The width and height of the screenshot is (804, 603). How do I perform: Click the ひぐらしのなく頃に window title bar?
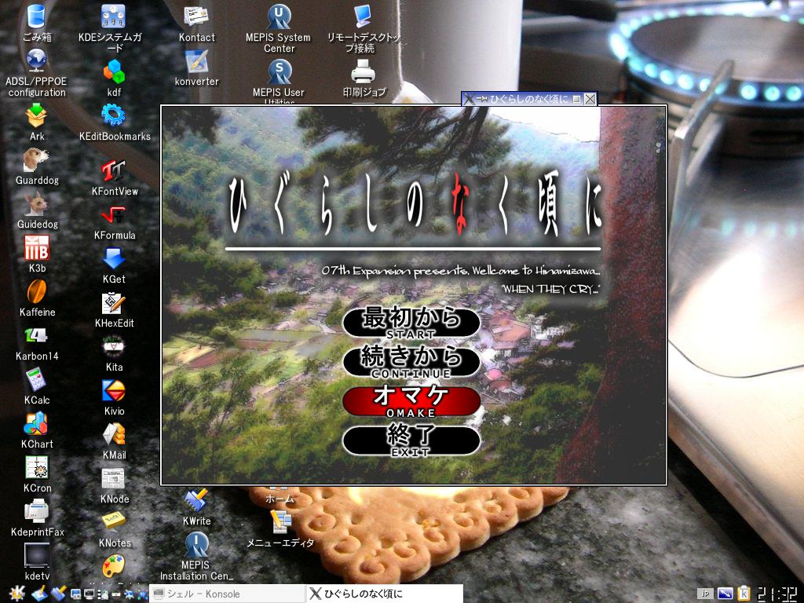(x=528, y=99)
